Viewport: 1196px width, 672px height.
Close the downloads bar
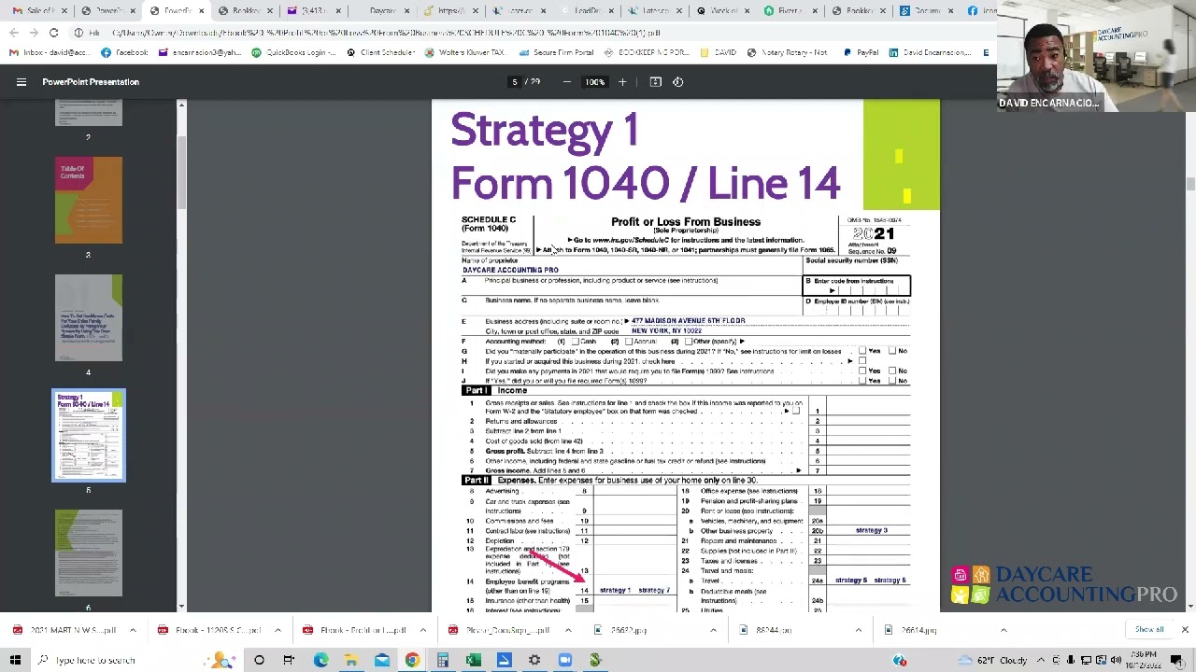(x=1185, y=630)
